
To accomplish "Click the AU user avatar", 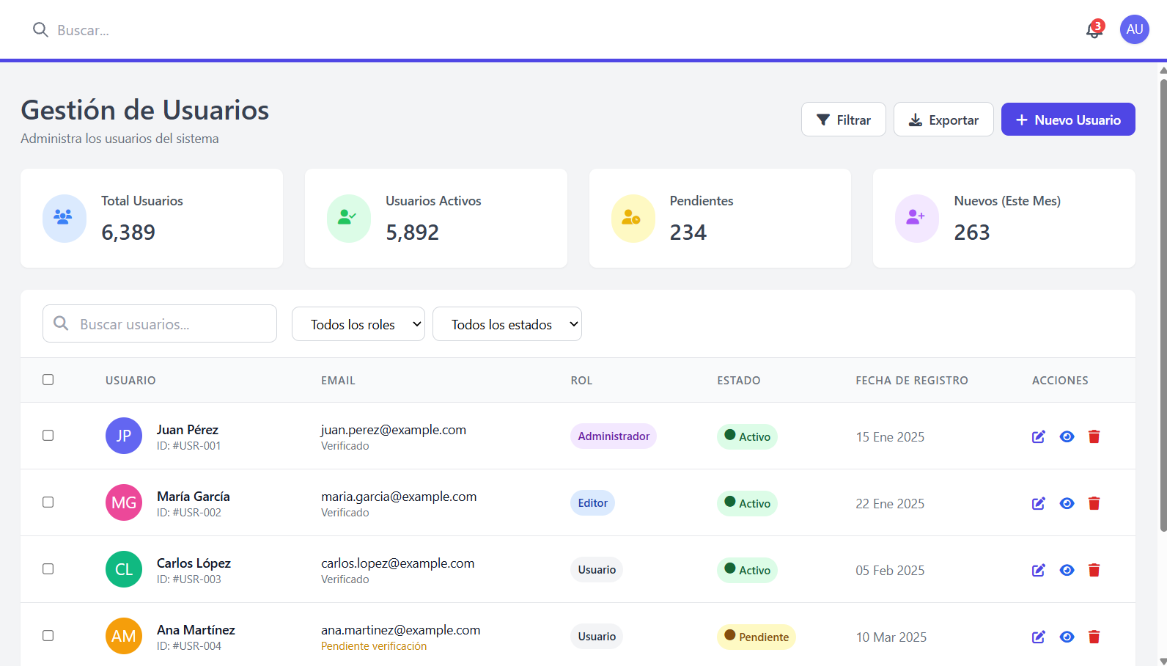I will point(1134,29).
